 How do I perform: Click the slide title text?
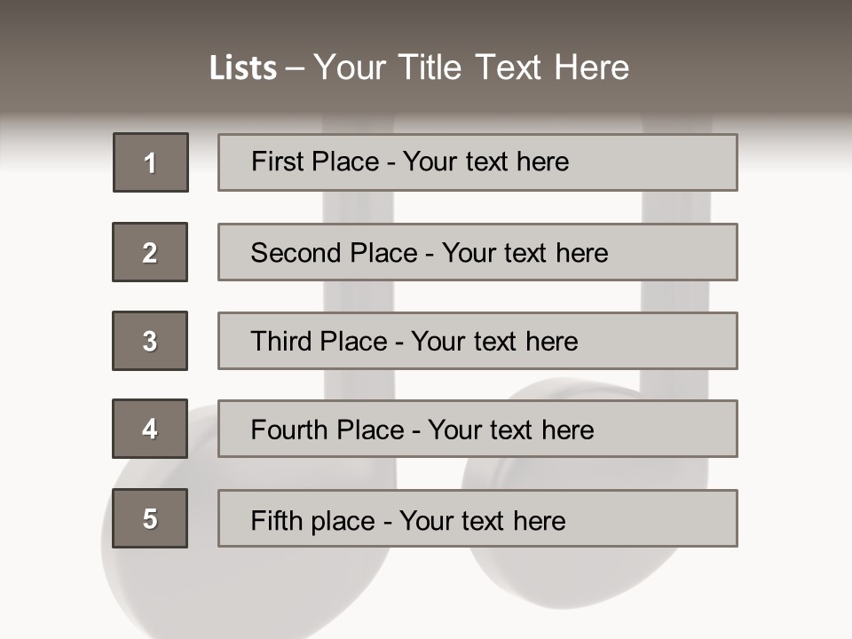pos(419,67)
